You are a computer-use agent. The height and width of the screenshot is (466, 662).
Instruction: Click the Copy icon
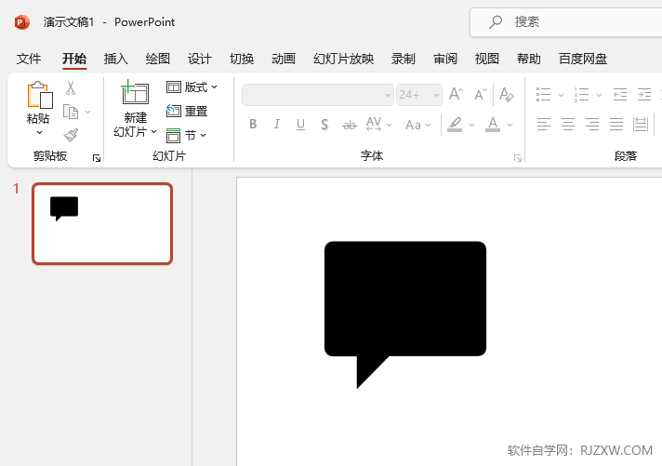coord(71,112)
